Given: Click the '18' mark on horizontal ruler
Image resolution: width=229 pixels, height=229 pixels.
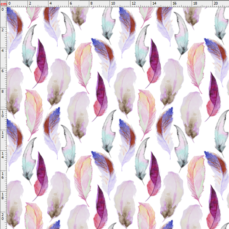Looking at the screenshot, I should 195,3.
